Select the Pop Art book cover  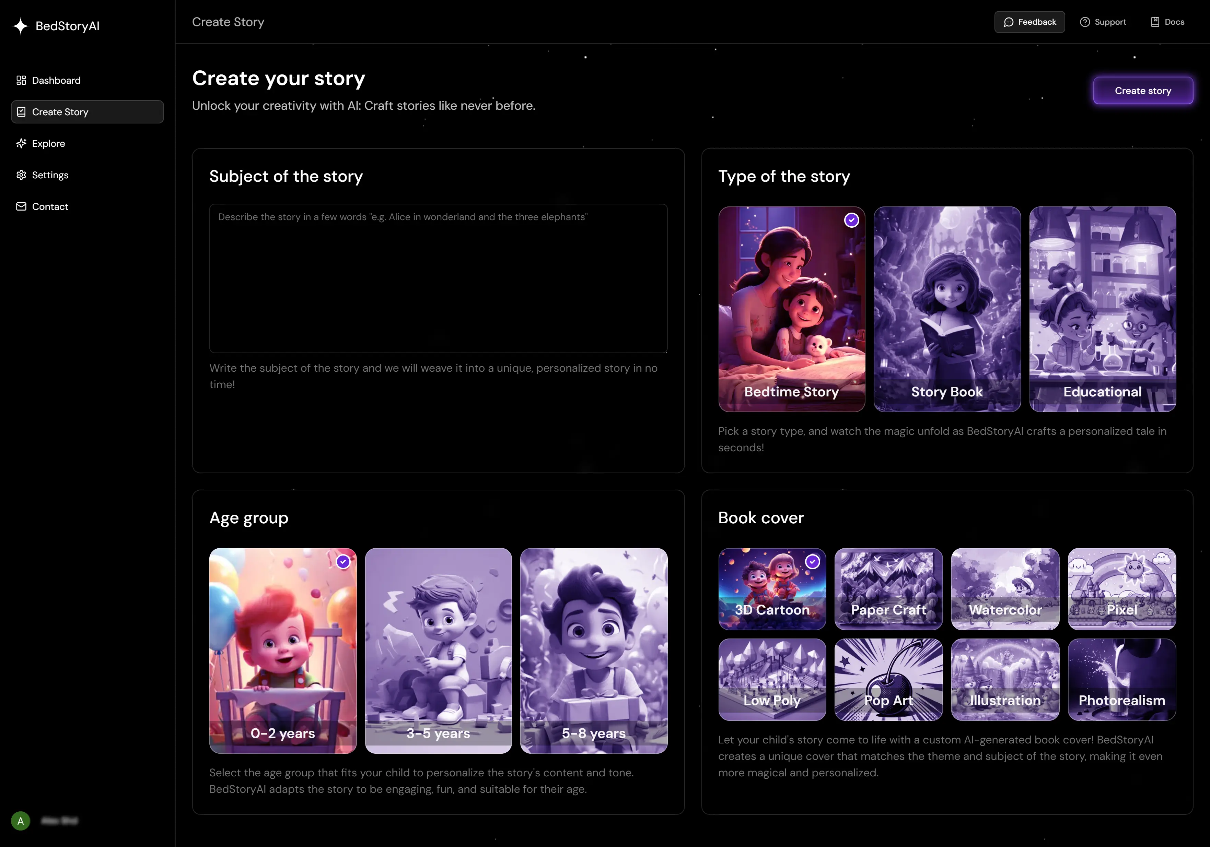(x=888, y=680)
